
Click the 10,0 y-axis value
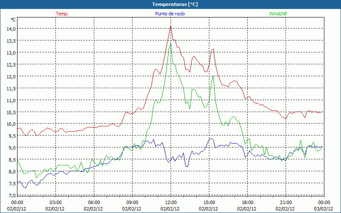11,124
